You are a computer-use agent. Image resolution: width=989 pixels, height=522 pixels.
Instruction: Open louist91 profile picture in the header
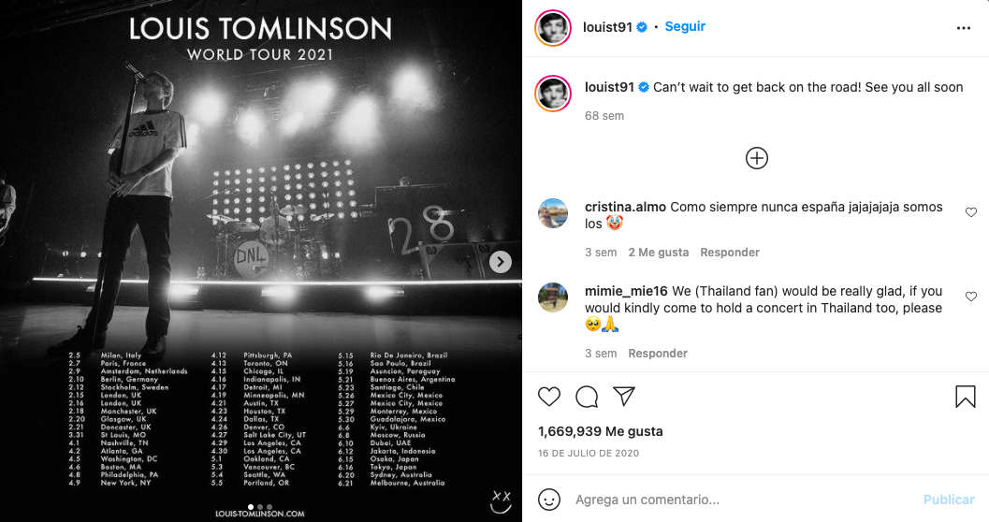click(x=553, y=28)
